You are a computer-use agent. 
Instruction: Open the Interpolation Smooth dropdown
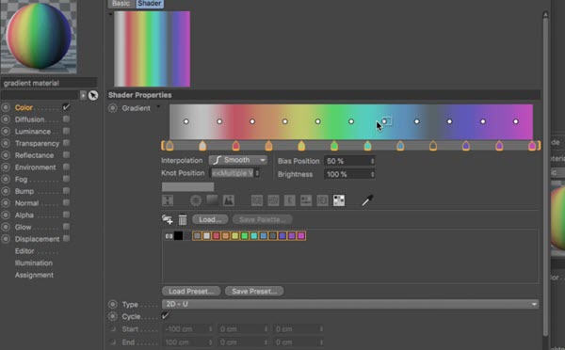point(238,160)
